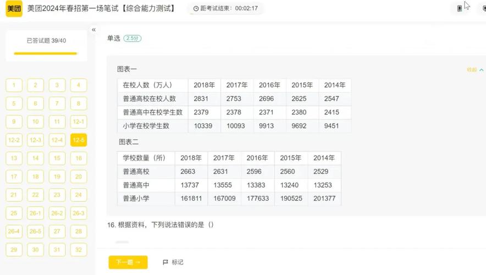Screen dimensions: 486x275
Task: Select sub-question 12-2
Action: (x=14, y=140)
